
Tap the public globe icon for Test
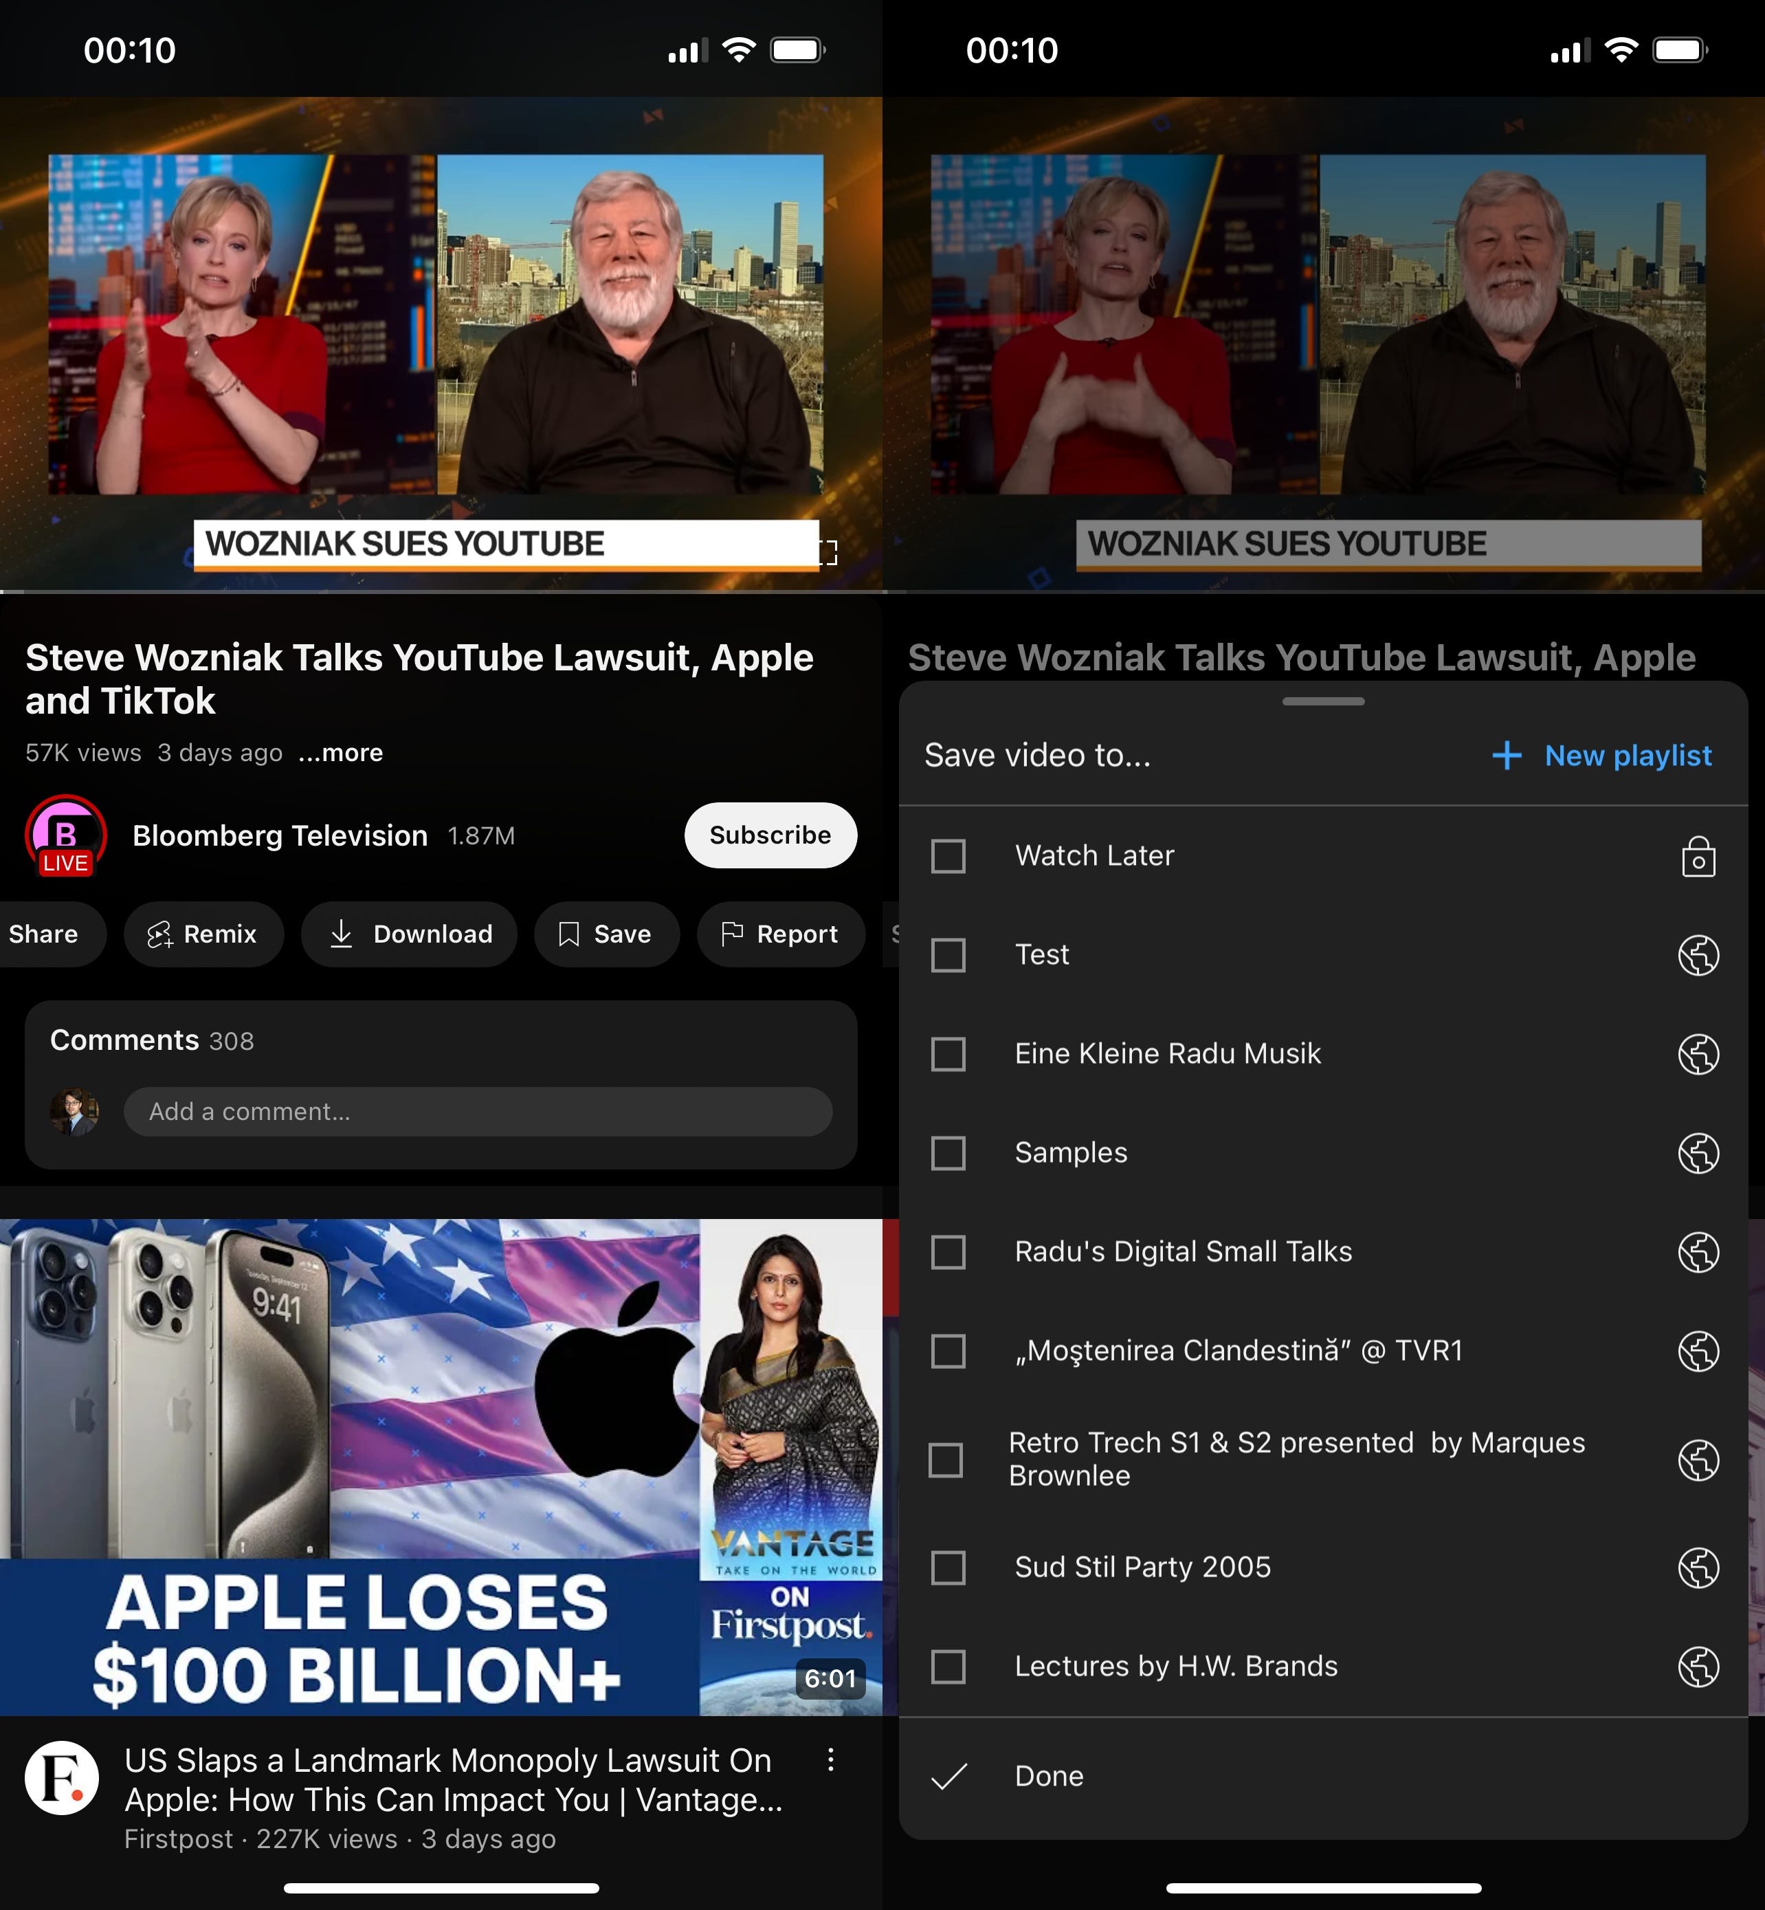coord(1698,954)
